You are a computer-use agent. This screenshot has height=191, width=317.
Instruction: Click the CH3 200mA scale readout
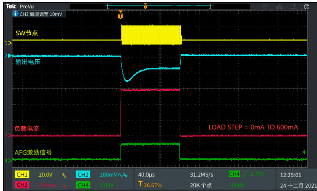(47, 185)
